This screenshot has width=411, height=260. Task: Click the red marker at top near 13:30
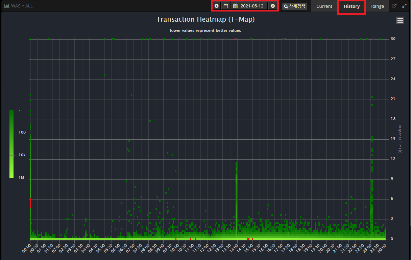[x=235, y=39]
